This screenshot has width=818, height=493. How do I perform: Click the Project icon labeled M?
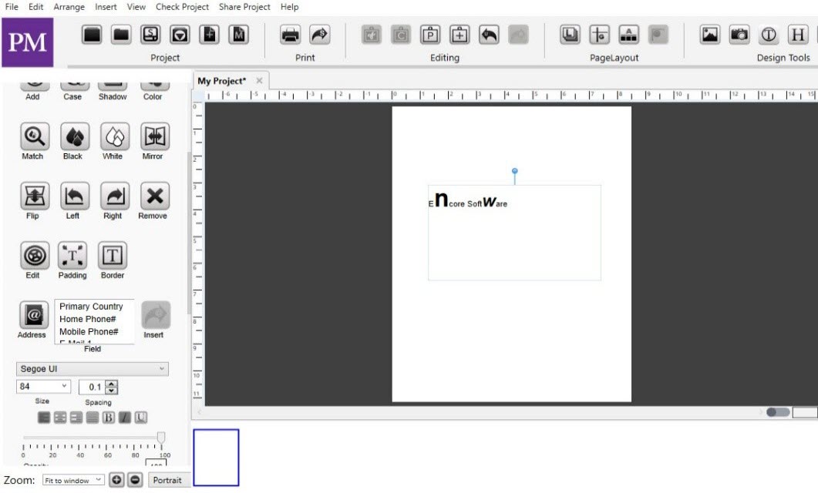point(238,35)
